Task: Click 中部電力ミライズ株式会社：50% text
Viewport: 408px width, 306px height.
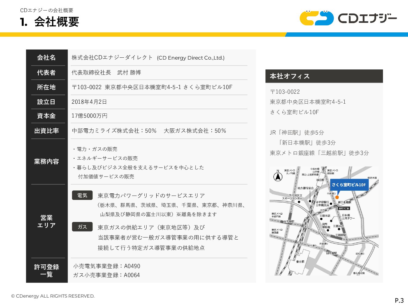Action: [x=114, y=131]
